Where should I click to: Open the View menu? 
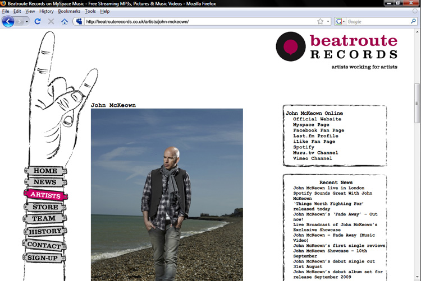(30, 11)
